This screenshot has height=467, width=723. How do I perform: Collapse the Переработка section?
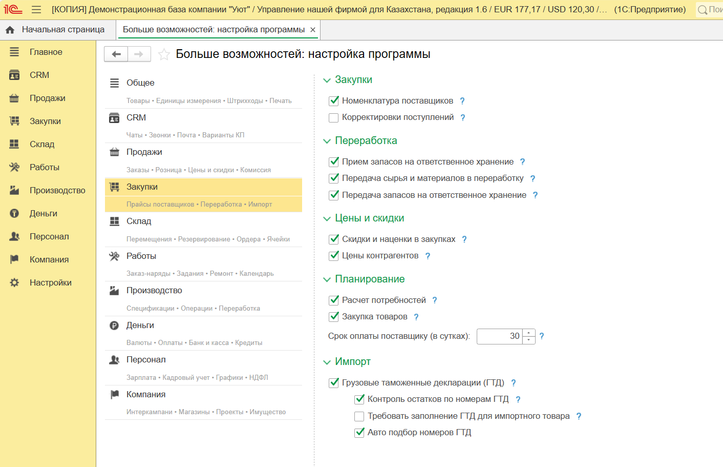[327, 141]
